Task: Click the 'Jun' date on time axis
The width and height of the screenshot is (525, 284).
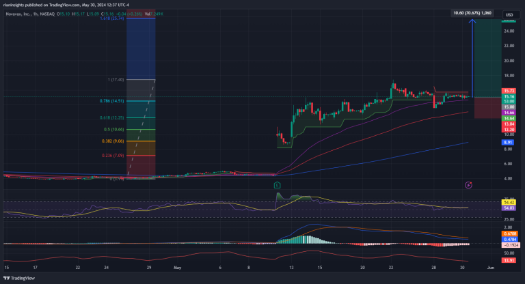Action: click(x=490, y=269)
